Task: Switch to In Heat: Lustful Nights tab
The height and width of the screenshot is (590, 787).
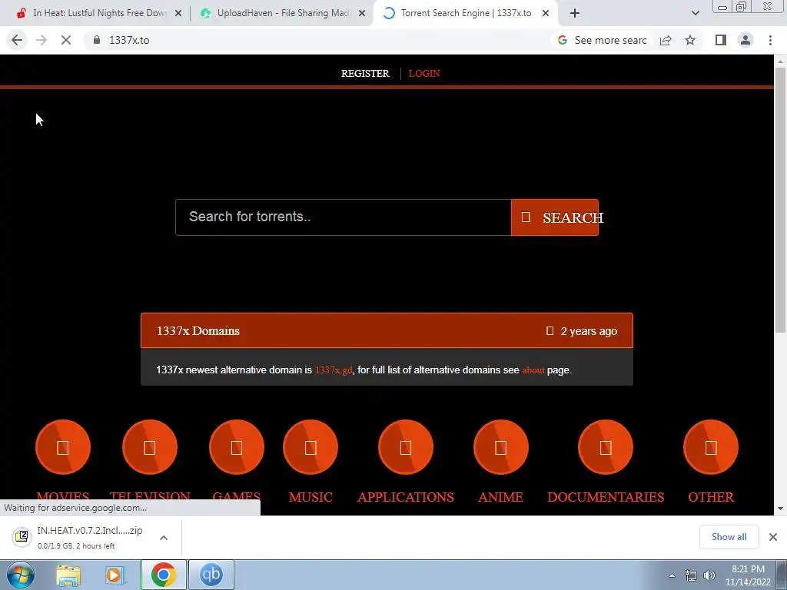Action: point(100,13)
